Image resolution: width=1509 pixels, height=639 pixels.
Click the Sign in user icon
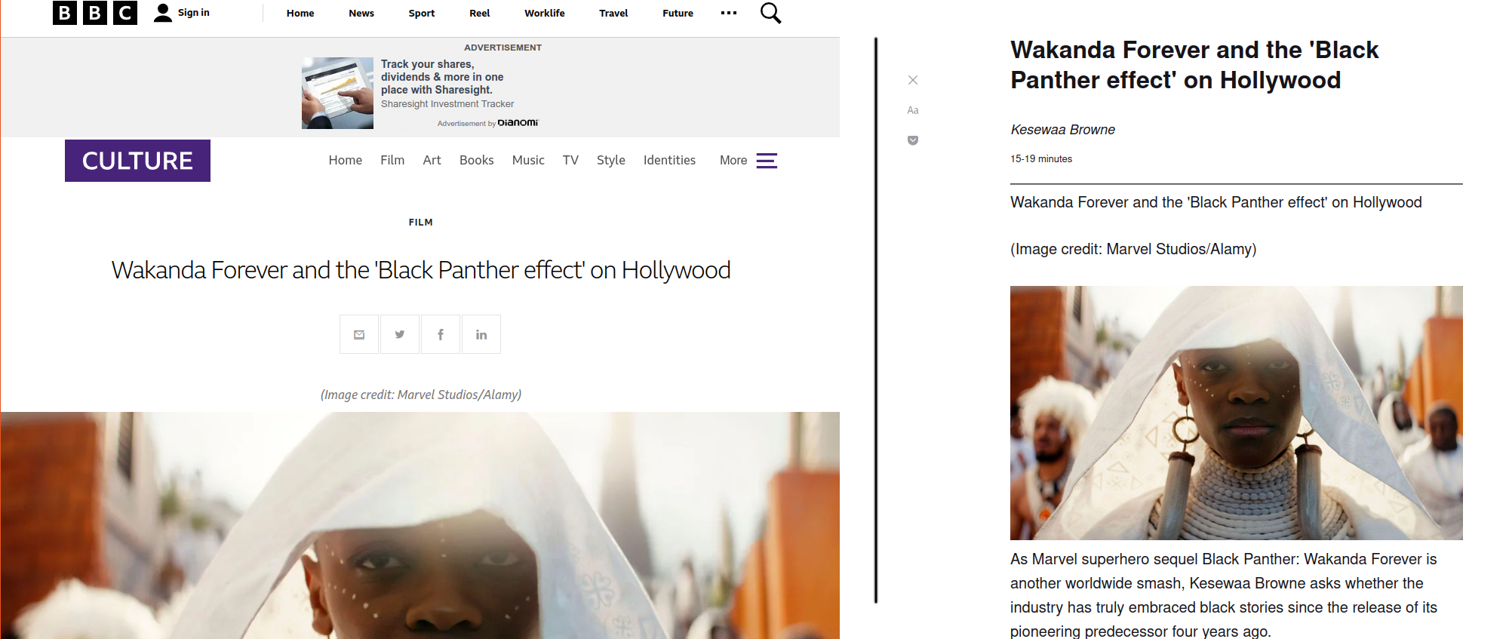click(163, 13)
